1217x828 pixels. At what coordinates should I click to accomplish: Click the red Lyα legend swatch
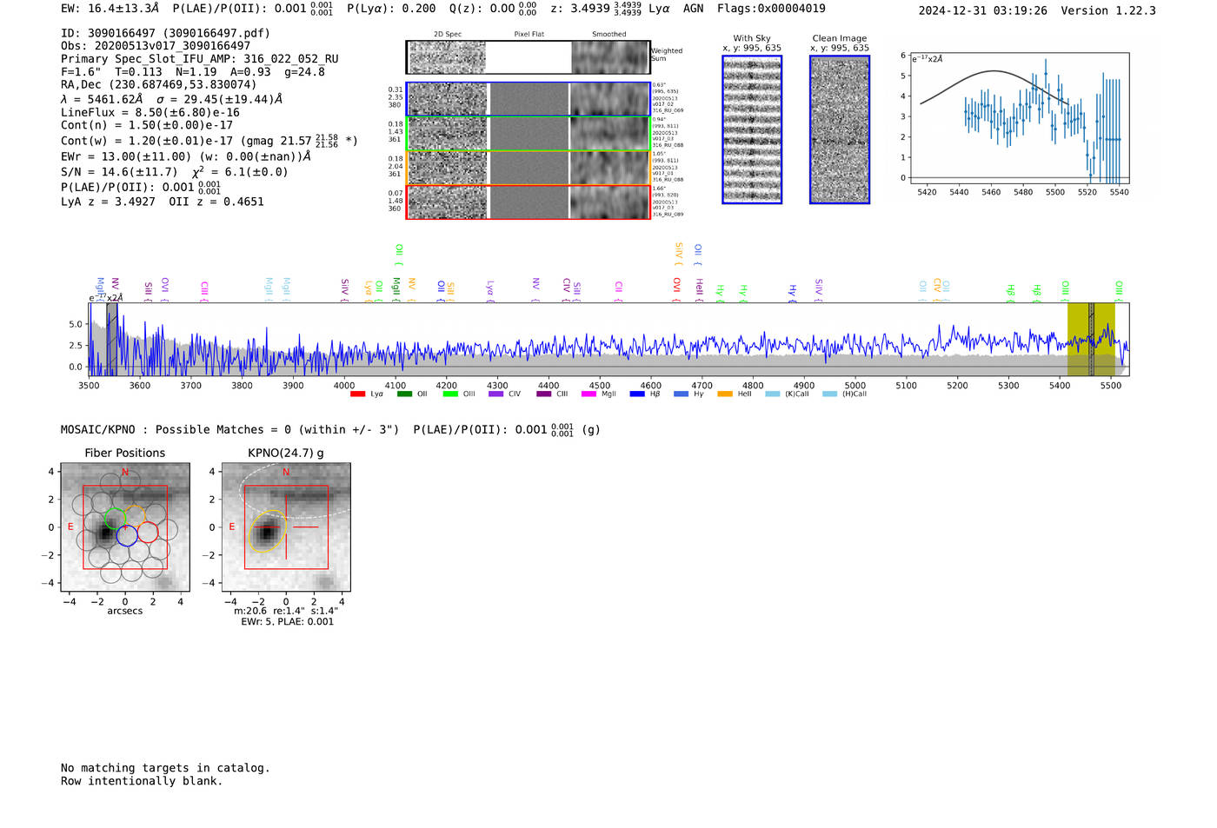357,394
